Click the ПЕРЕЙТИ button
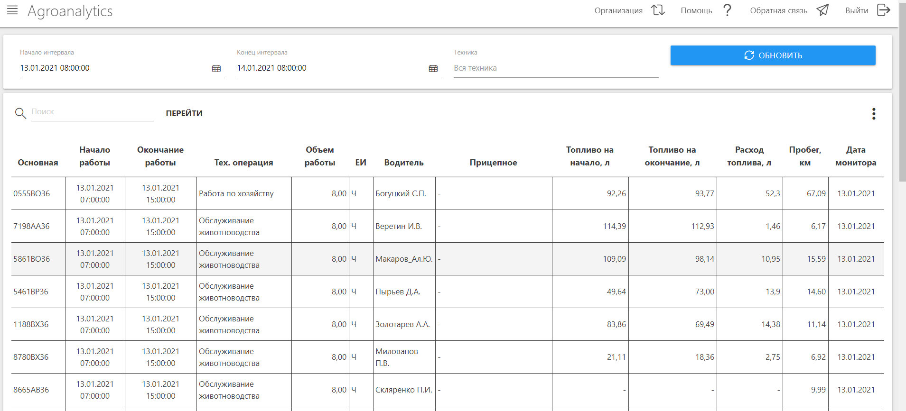906x411 pixels. [184, 113]
